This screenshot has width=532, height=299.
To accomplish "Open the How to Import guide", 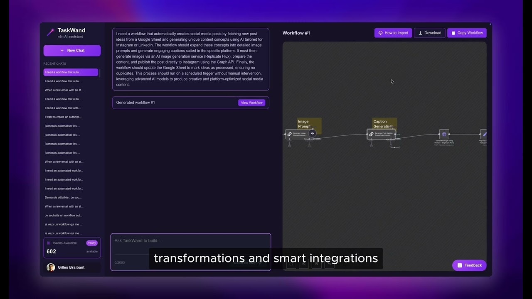I will [x=393, y=33].
